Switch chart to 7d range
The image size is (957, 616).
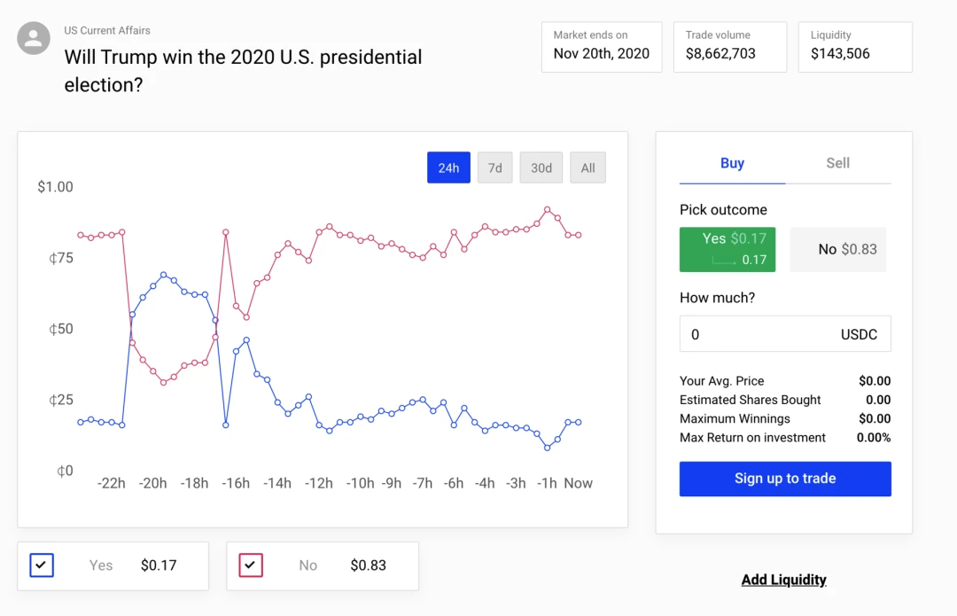[495, 168]
